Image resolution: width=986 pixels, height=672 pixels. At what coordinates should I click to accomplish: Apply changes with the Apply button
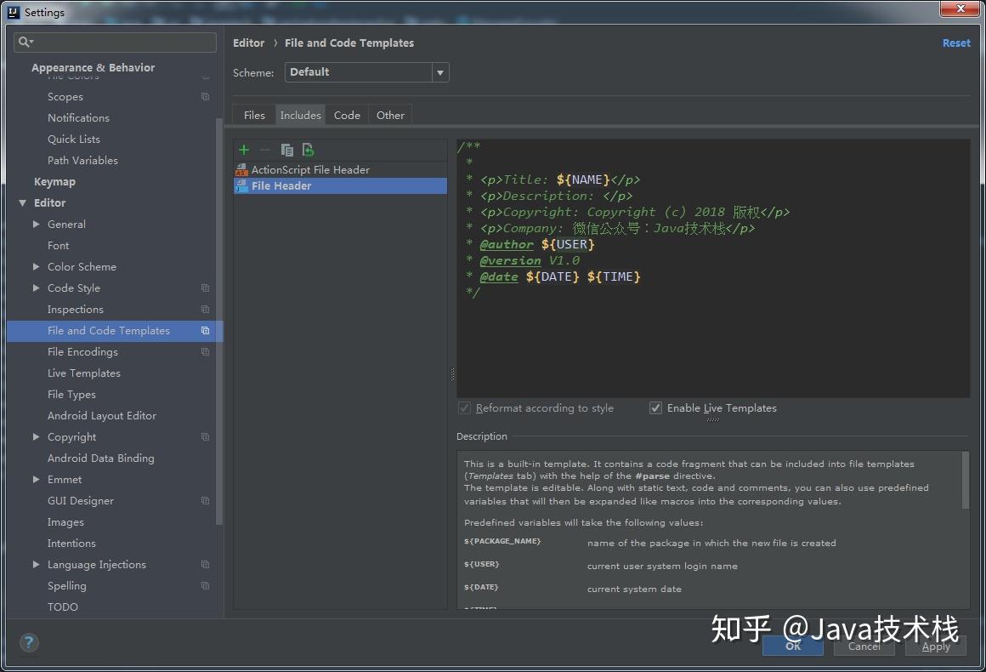click(935, 646)
